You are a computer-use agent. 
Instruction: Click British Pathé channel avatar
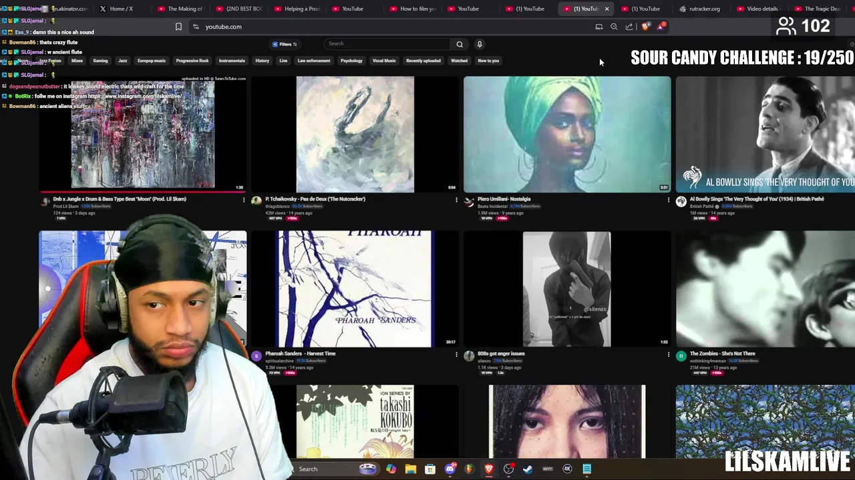point(681,201)
